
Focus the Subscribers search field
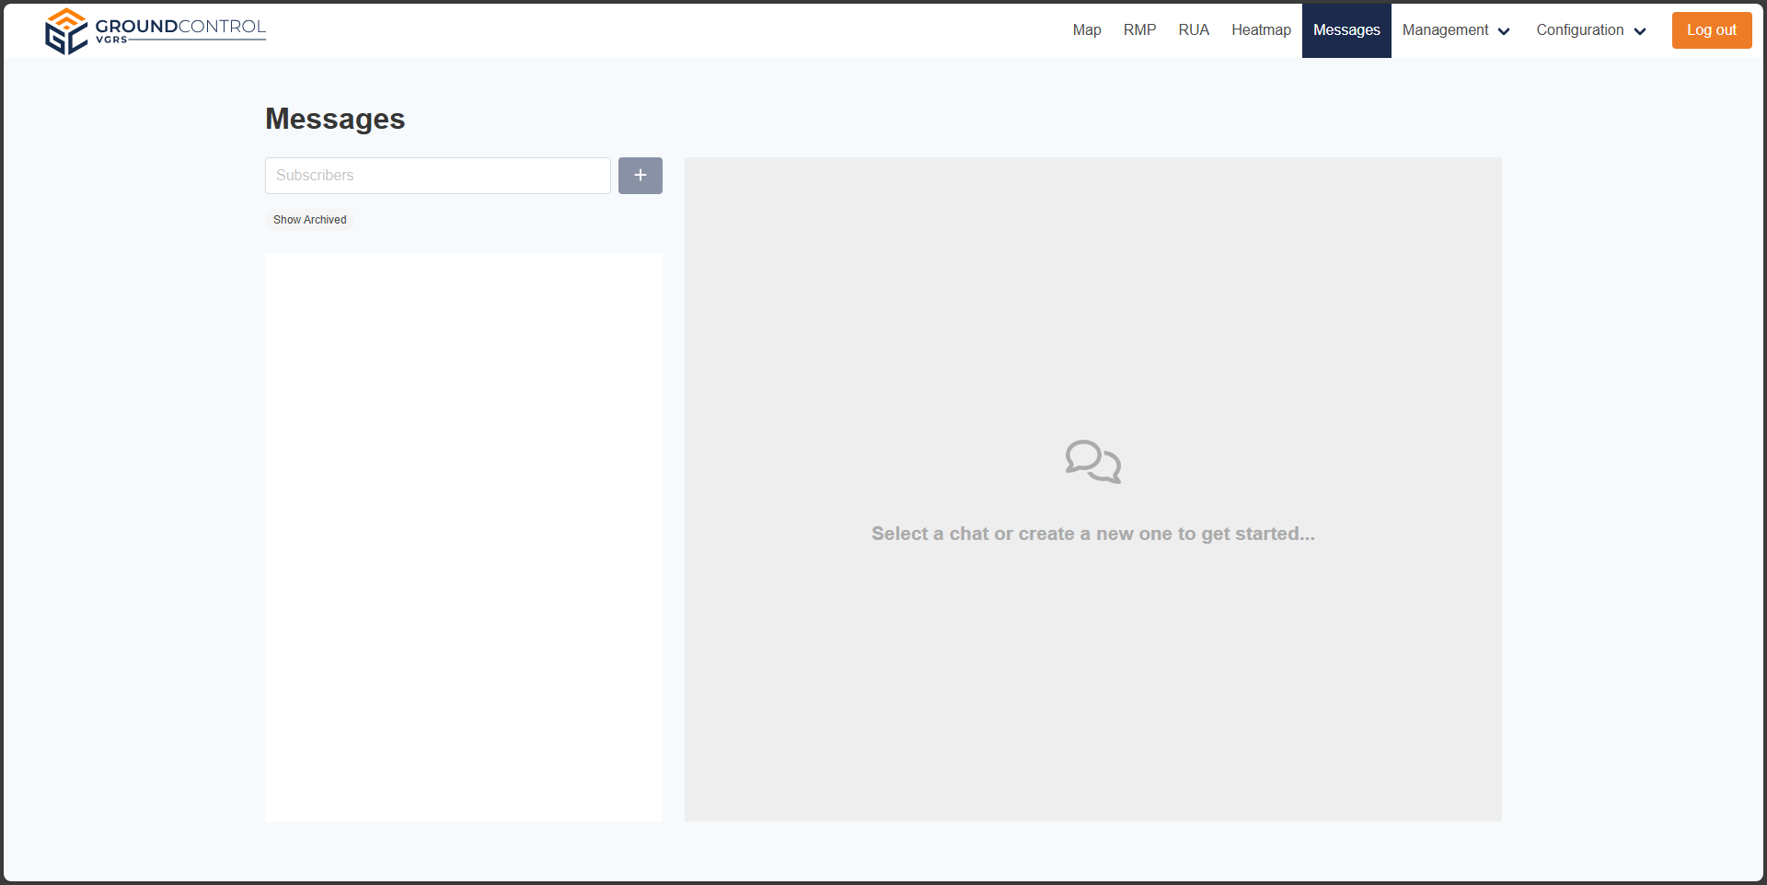[438, 176]
